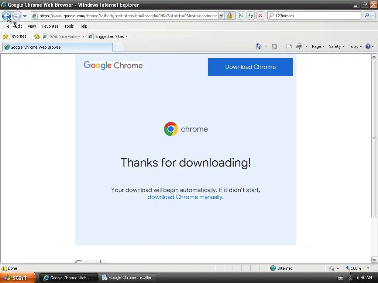Switch to Google Chrome Installer taskbar item
This screenshot has width=378, height=283.
[x=127, y=278]
